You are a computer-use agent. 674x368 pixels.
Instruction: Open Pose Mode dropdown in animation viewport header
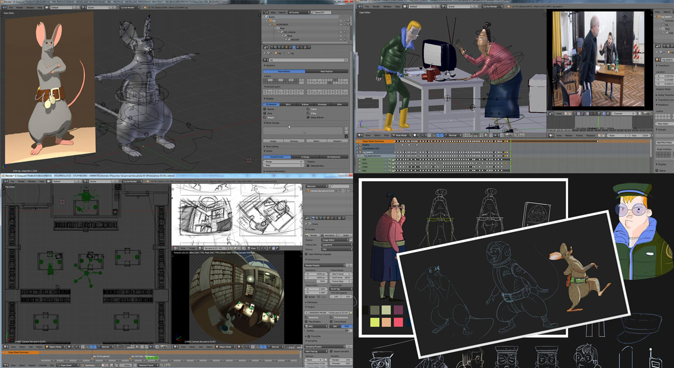click(x=401, y=135)
